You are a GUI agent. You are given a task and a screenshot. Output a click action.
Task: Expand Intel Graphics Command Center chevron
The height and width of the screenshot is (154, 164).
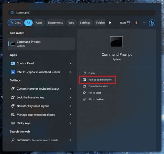pos(70,72)
